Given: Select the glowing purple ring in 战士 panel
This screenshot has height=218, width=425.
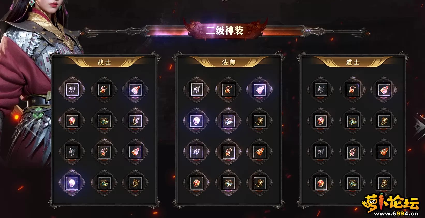Looking at the screenshot, I should click(x=72, y=183).
